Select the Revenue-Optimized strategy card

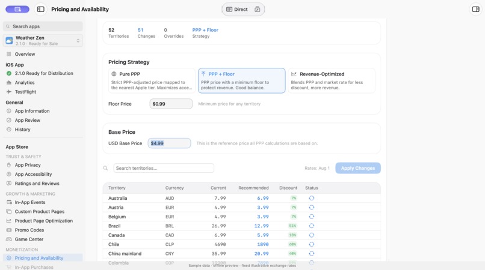[x=332, y=80]
